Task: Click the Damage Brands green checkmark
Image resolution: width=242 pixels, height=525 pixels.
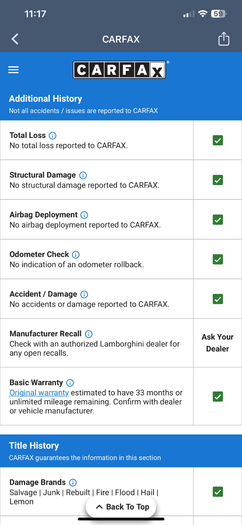Action: point(218,492)
